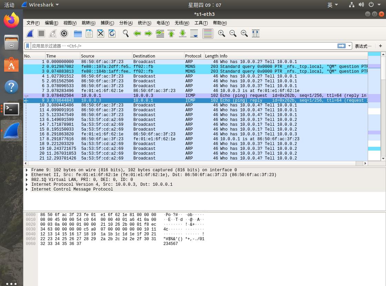Viewport: 386px width, 286px height.
Task: Sort by the Time column header
Action: point(63,56)
